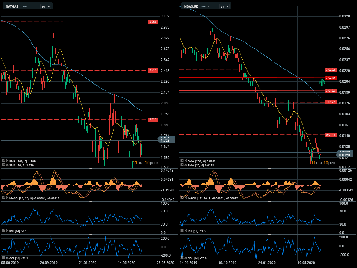Viewport: 357px width, 268px height.
Task: Expand the NGAS.UK ETF symbol dropdown
Action: click(x=208, y=6)
